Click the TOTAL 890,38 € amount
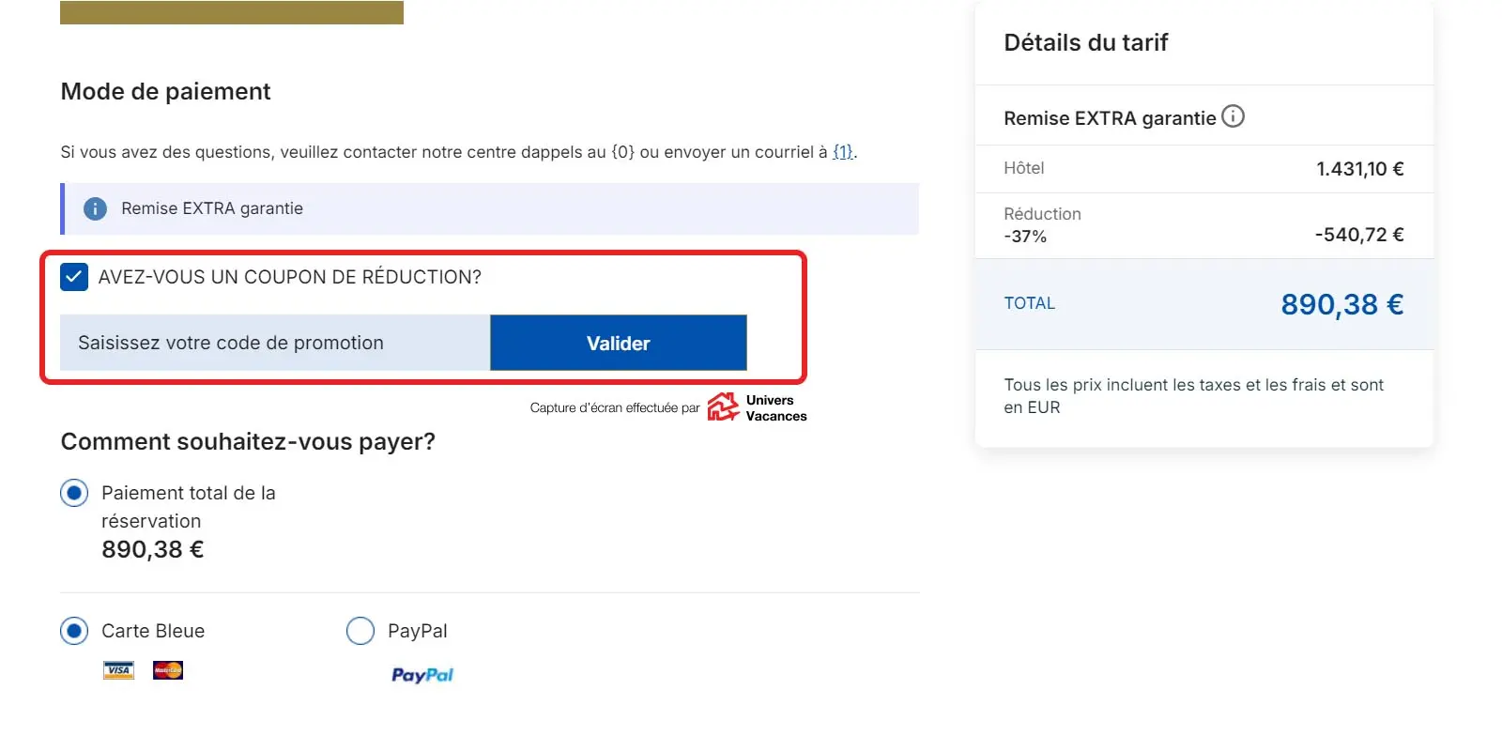Image resolution: width=1502 pixels, height=751 pixels. pos(1341,304)
